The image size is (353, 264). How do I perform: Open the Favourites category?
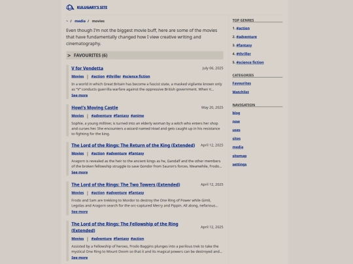pyautogui.click(x=242, y=83)
